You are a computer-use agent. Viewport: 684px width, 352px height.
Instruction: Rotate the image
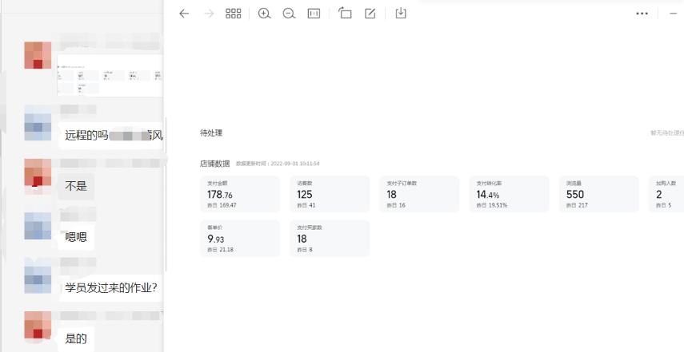346,14
